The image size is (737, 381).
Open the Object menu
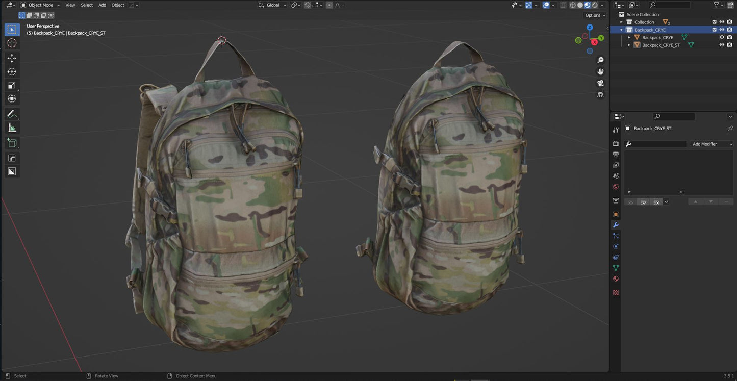pos(117,5)
